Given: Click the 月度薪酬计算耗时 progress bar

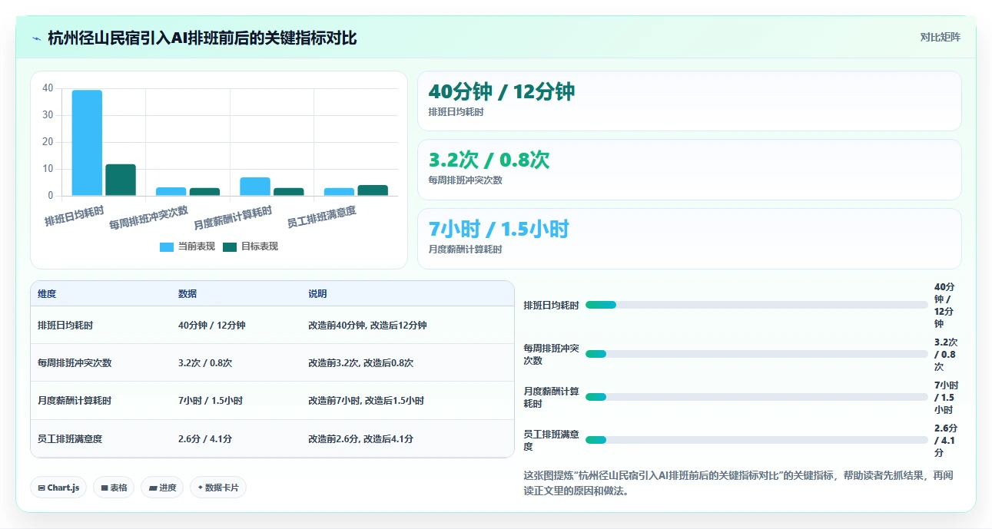Looking at the screenshot, I should pos(757,397).
